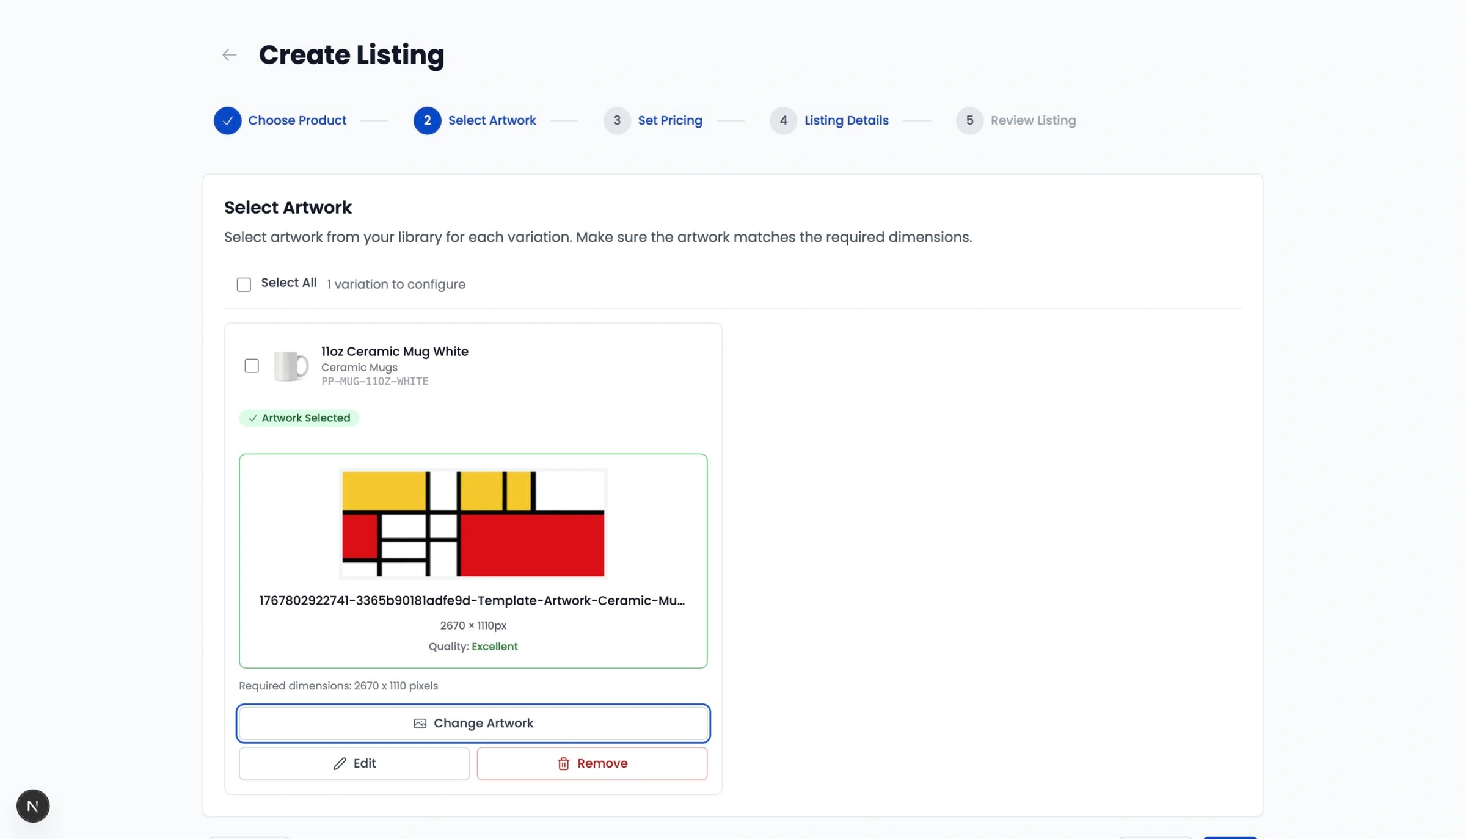Screen dimensions: 1466x839
Task: Click the Edit button
Action: (354, 763)
